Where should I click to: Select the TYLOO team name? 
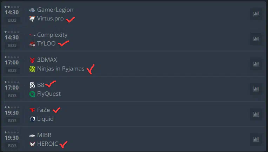point(46,43)
